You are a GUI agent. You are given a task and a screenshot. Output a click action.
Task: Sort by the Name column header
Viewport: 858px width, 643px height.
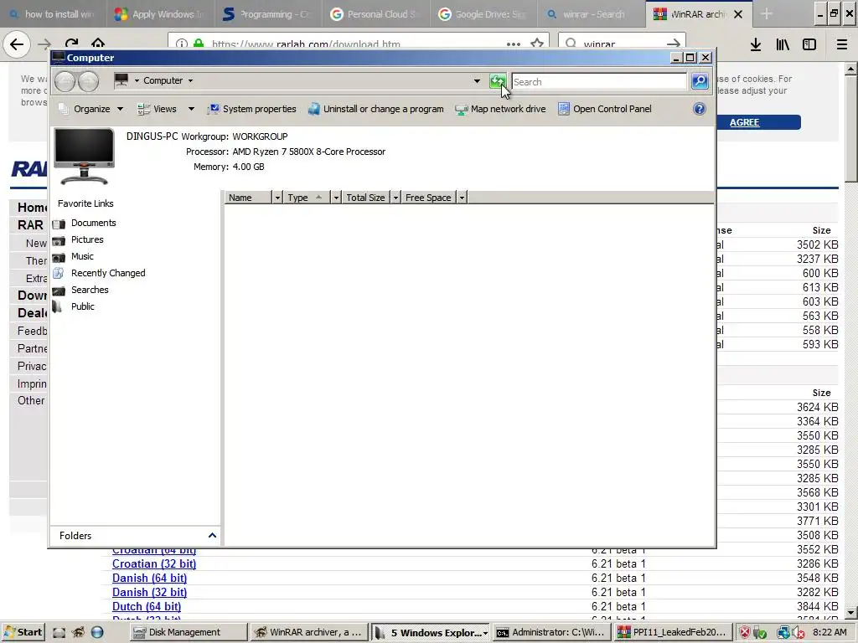pyautogui.click(x=248, y=198)
